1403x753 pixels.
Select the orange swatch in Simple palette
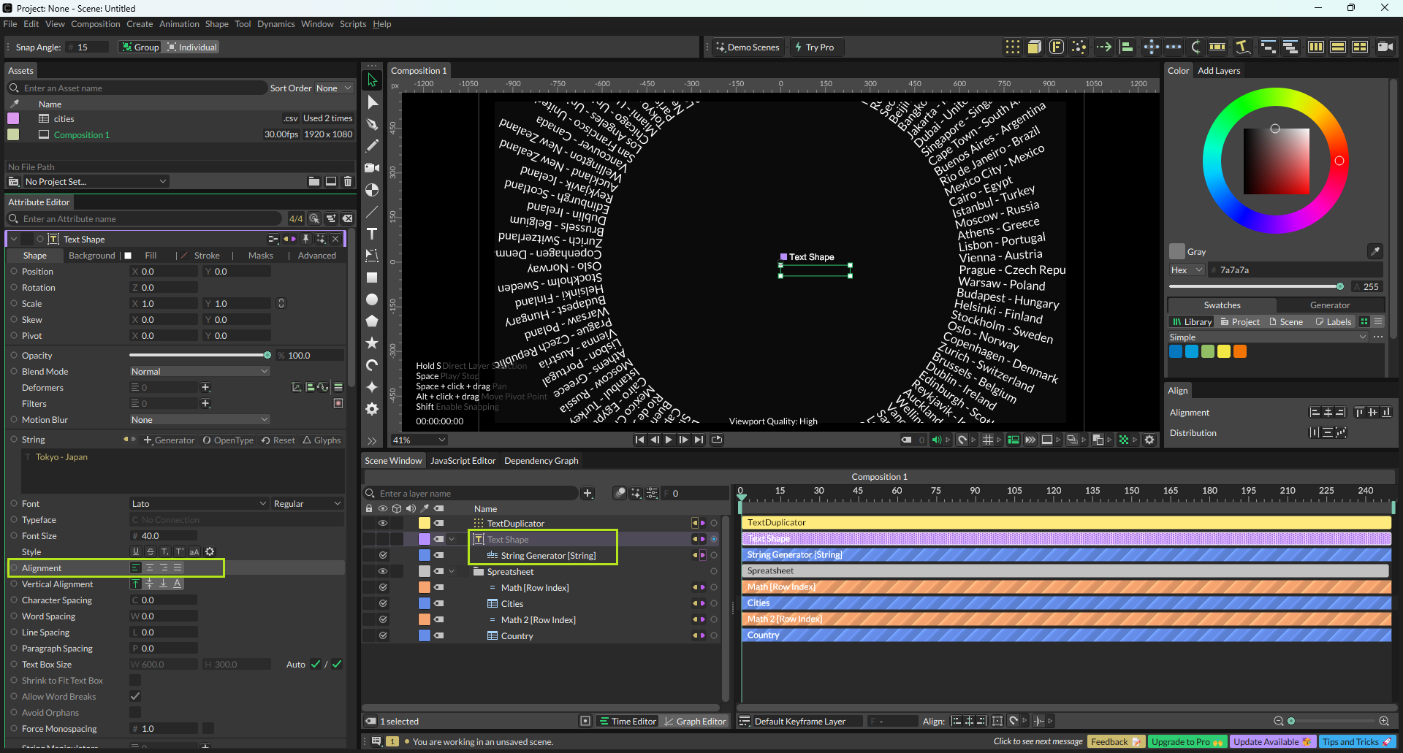coord(1240,352)
